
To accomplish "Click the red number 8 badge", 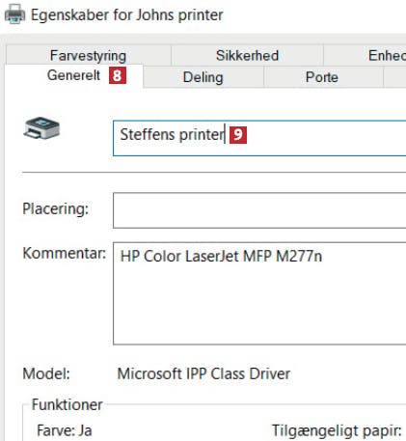I will click(118, 75).
